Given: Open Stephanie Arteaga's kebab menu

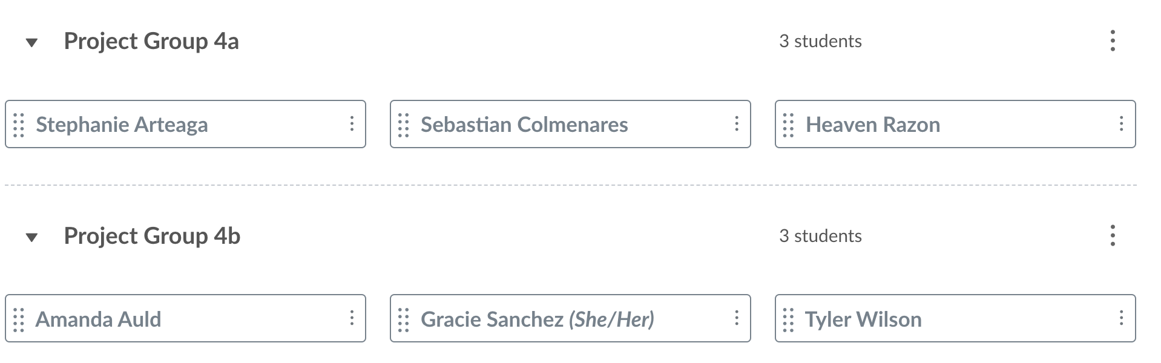Looking at the screenshot, I should [352, 124].
